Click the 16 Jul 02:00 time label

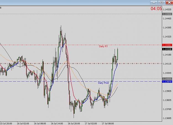pos(23,123)
